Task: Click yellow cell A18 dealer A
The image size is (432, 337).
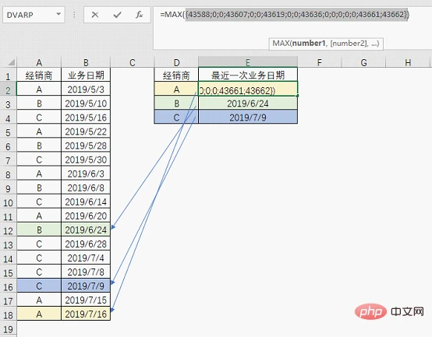Action: click(x=39, y=314)
